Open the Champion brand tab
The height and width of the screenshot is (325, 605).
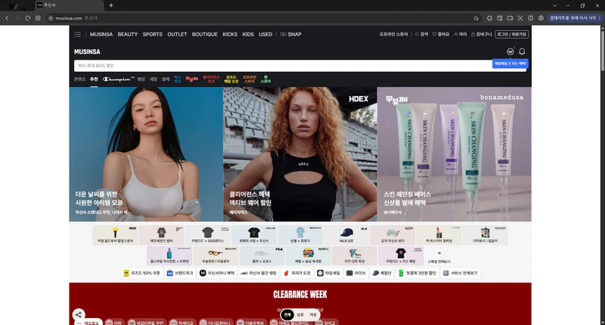click(x=118, y=79)
